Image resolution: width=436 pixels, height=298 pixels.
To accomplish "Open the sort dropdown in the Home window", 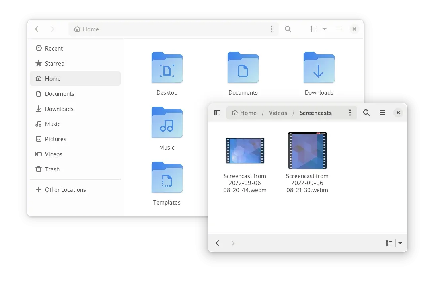I will (x=325, y=29).
